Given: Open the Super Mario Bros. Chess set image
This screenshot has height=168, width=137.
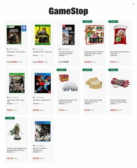Looking at the screenshot, I should tap(95, 35).
